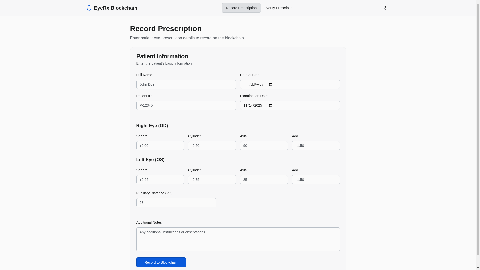
Task: Focus the Patient ID input field
Action: [186, 105]
